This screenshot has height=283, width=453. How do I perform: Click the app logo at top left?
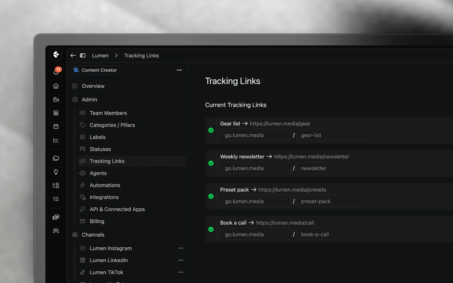[x=56, y=54]
